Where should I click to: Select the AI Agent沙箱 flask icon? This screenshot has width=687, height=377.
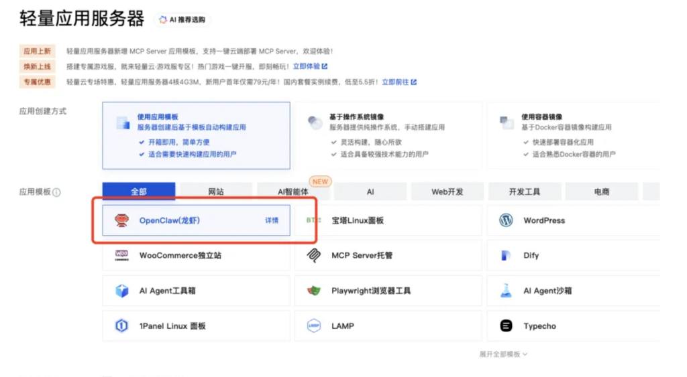(506, 291)
